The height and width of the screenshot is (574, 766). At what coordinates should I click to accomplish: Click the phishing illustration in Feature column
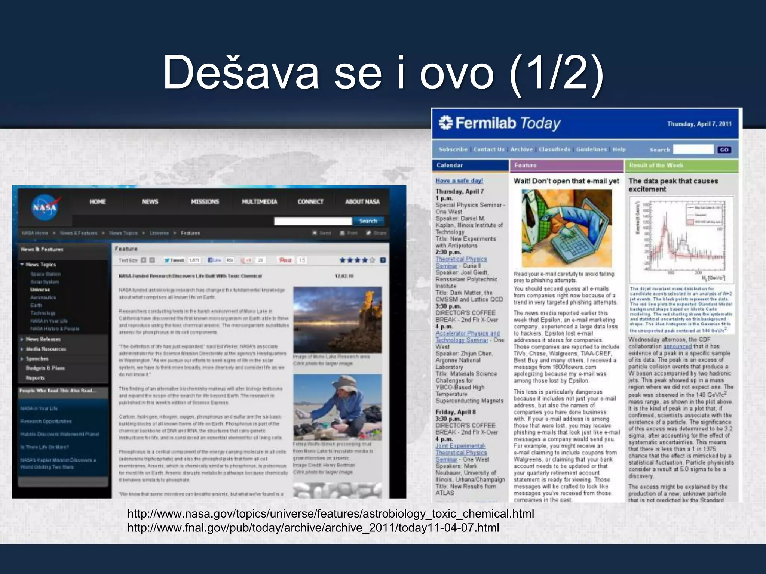(567, 228)
